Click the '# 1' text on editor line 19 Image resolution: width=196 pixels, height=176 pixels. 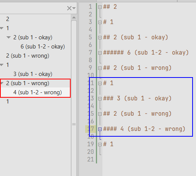coord(108,144)
